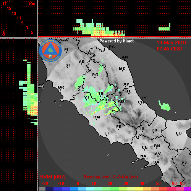Click the dark blue -10 dBZ color swatch
Image resolution: width=191 pixels, height=191 pixels.
pyautogui.click(x=57, y=189)
